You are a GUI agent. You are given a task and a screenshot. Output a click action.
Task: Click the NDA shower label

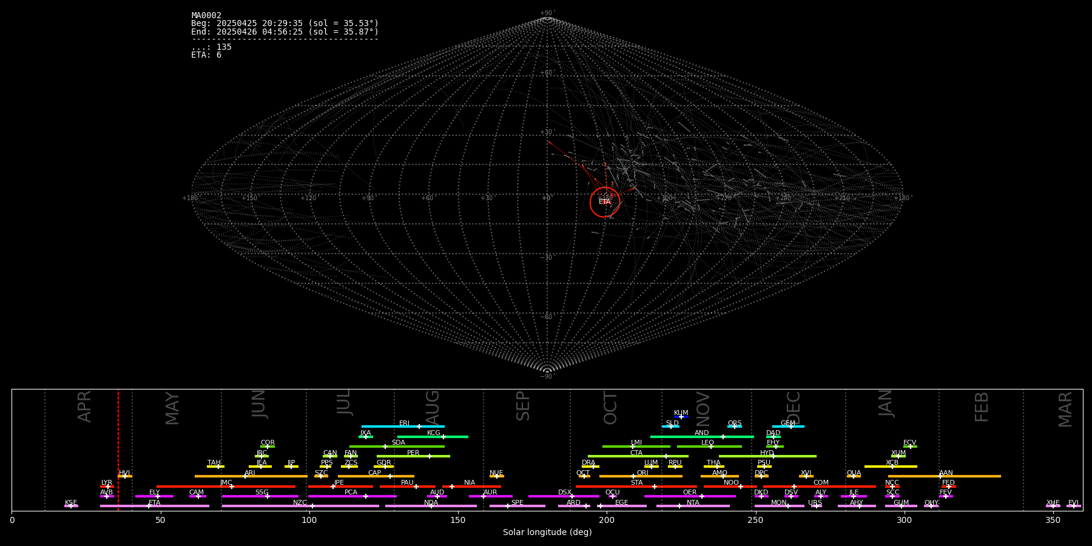tap(431, 503)
